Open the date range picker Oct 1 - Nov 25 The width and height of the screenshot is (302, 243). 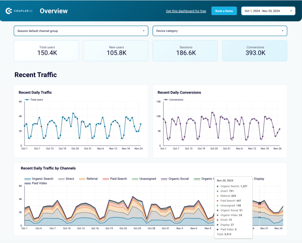click(268, 11)
